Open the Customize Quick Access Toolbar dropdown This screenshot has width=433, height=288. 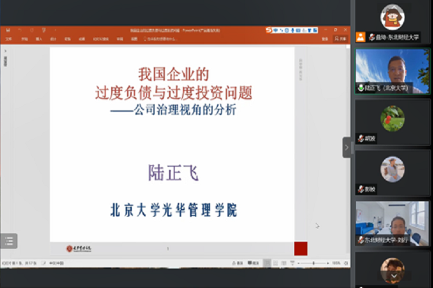(x=55, y=30)
